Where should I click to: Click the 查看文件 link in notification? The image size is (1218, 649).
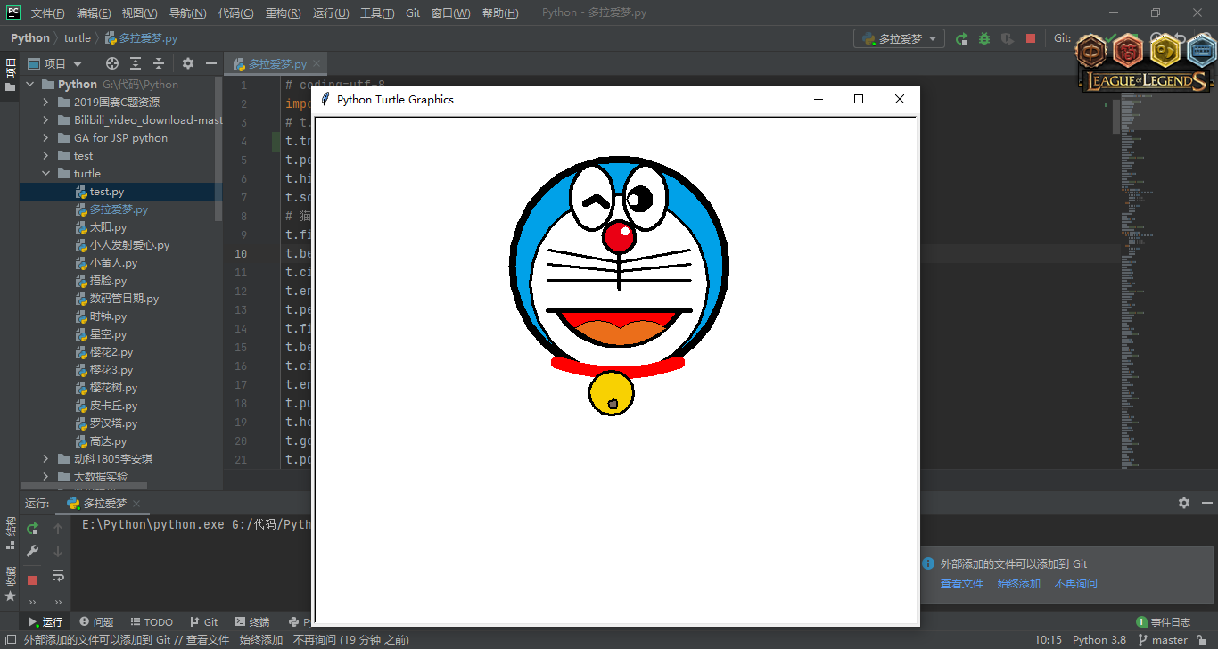(961, 584)
